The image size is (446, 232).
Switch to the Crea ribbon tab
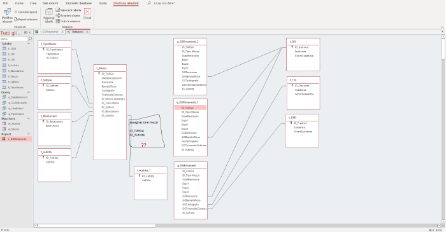33,3
